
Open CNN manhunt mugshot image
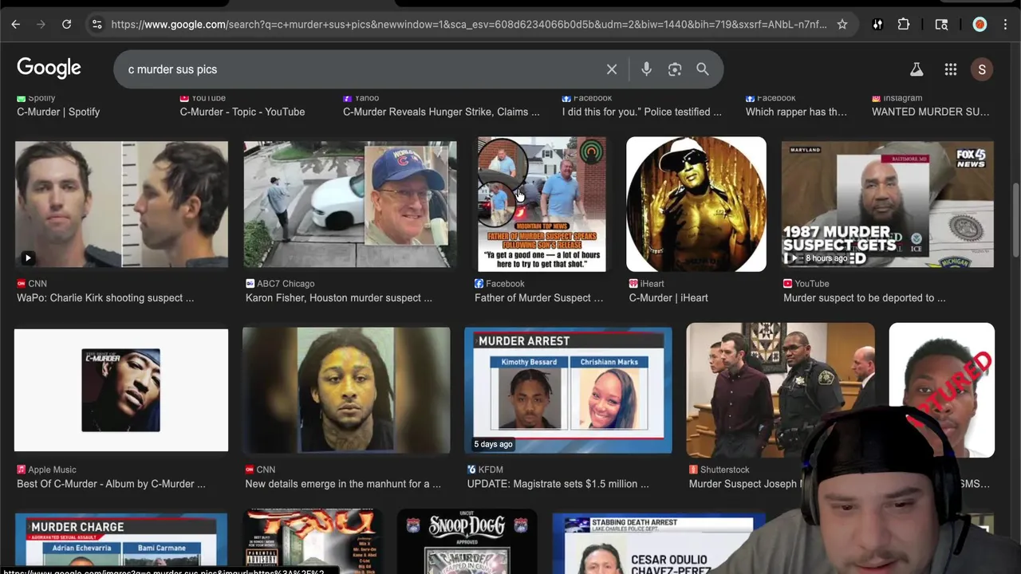(x=346, y=390)
